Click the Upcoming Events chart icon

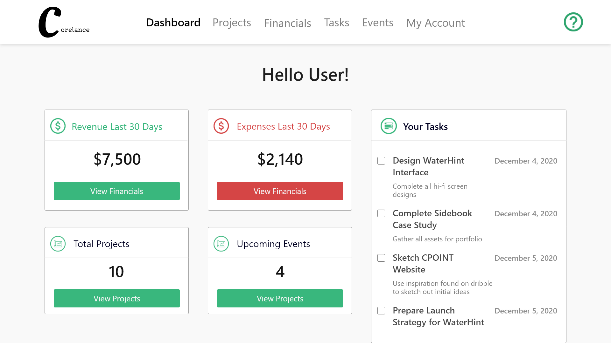pyautogui.click(x=221, y=244)
